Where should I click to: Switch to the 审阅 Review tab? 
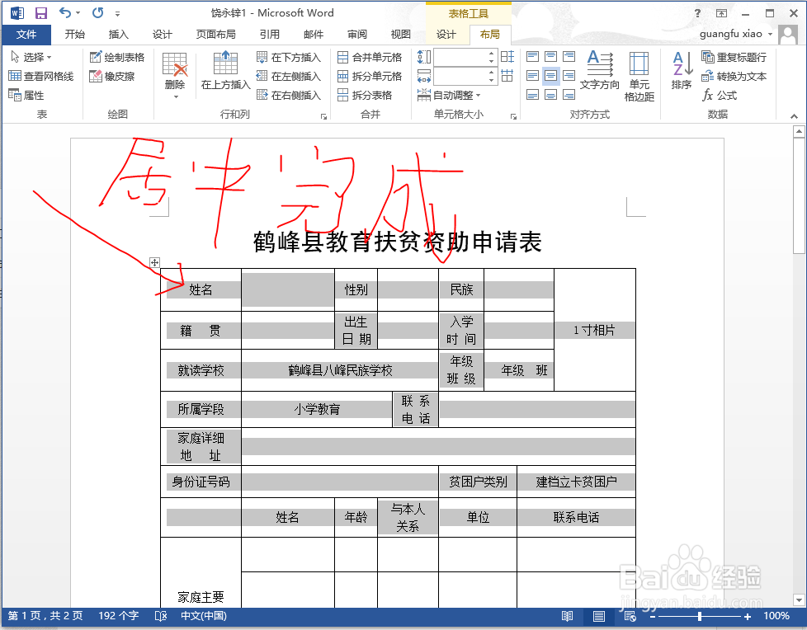357,35
